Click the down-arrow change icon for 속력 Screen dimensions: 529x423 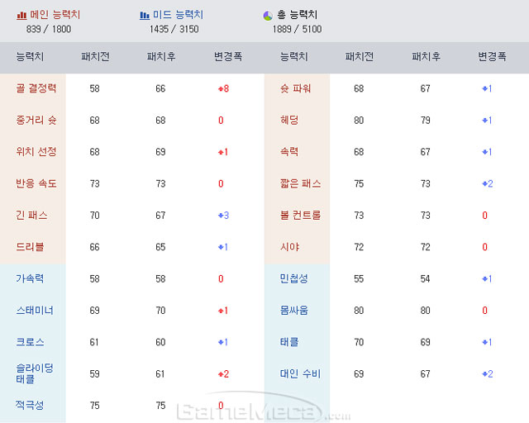tap(485, 152)
